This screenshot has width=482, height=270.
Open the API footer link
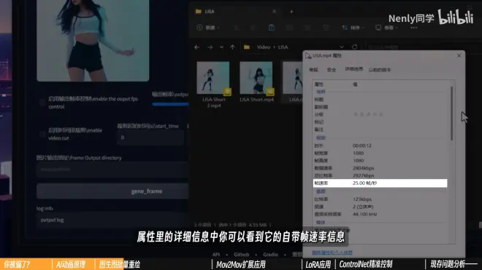click(216, 255)
